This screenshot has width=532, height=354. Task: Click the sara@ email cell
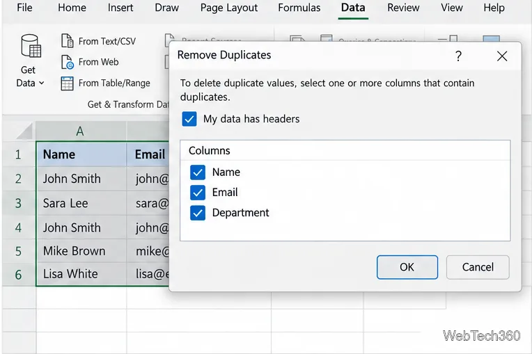point(148,203)
